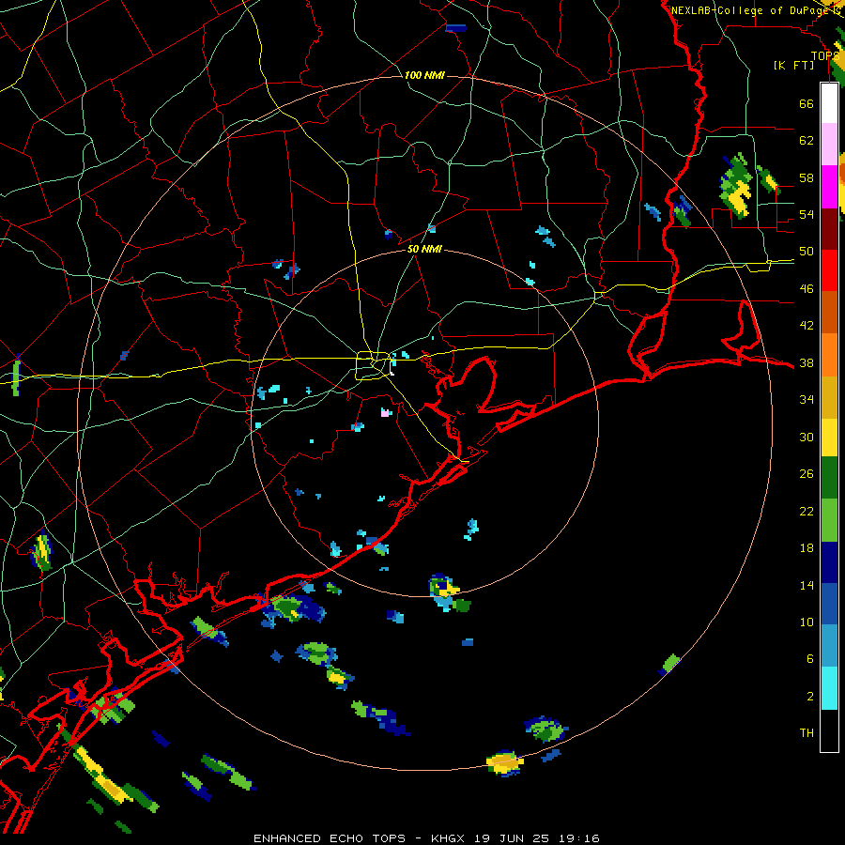Viewport: 845px width, 845px height.
Task: Click the light green legend band
Action: pos(829,520)
